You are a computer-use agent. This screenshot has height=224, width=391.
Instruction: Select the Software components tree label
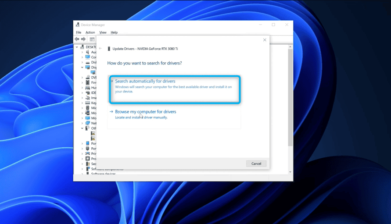[x=107, y=169]
